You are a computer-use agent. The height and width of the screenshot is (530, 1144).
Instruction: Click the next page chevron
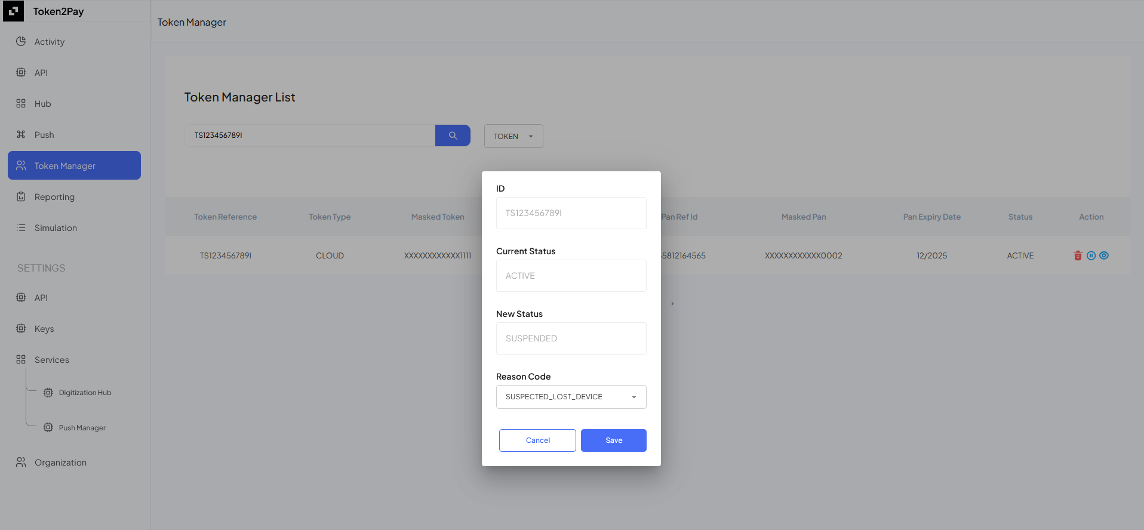[672, 304]
